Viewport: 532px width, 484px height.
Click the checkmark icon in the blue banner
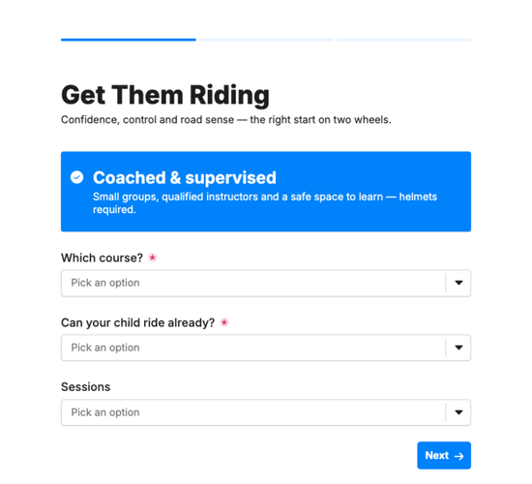[77, 177]
